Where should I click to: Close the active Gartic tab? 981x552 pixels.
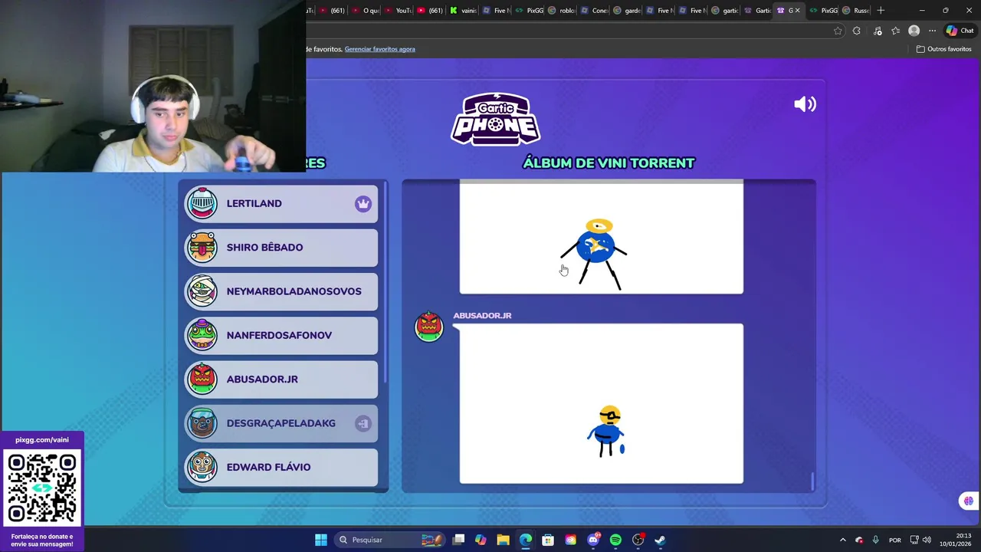pos(797,11)
